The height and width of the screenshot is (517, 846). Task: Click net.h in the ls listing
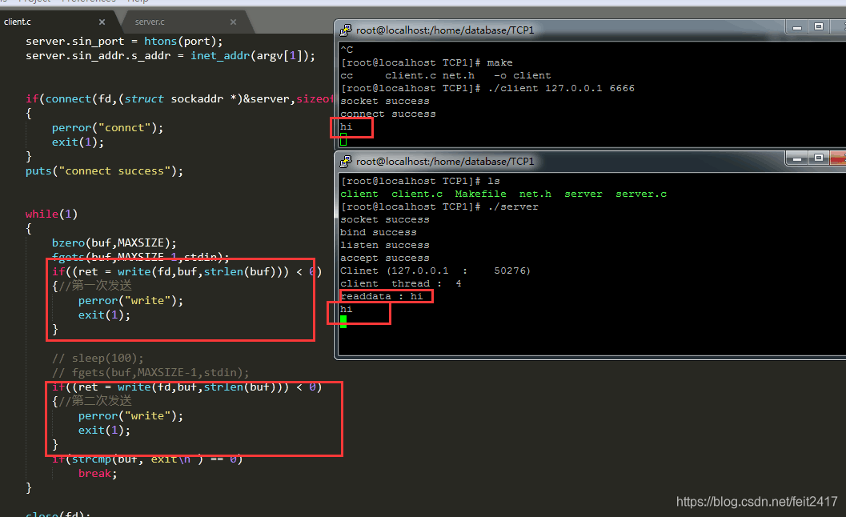(x=535, y=194)
